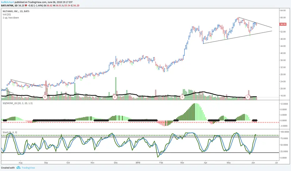The height and width of the screenshot is (171, 291).
Task: Click the H:56.91 high value
Action: click(x=57, y=6)
